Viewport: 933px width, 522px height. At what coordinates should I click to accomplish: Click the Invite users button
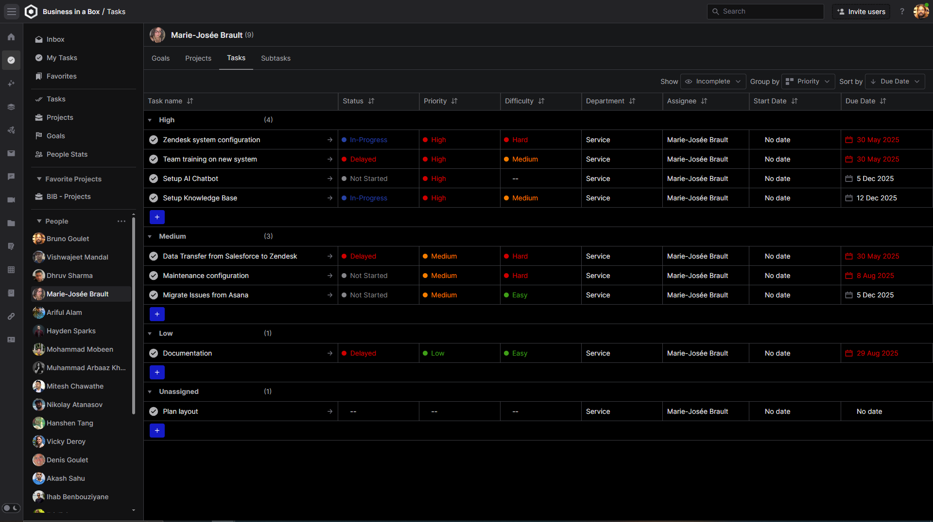pyautogui.click(x=861, y=12)
